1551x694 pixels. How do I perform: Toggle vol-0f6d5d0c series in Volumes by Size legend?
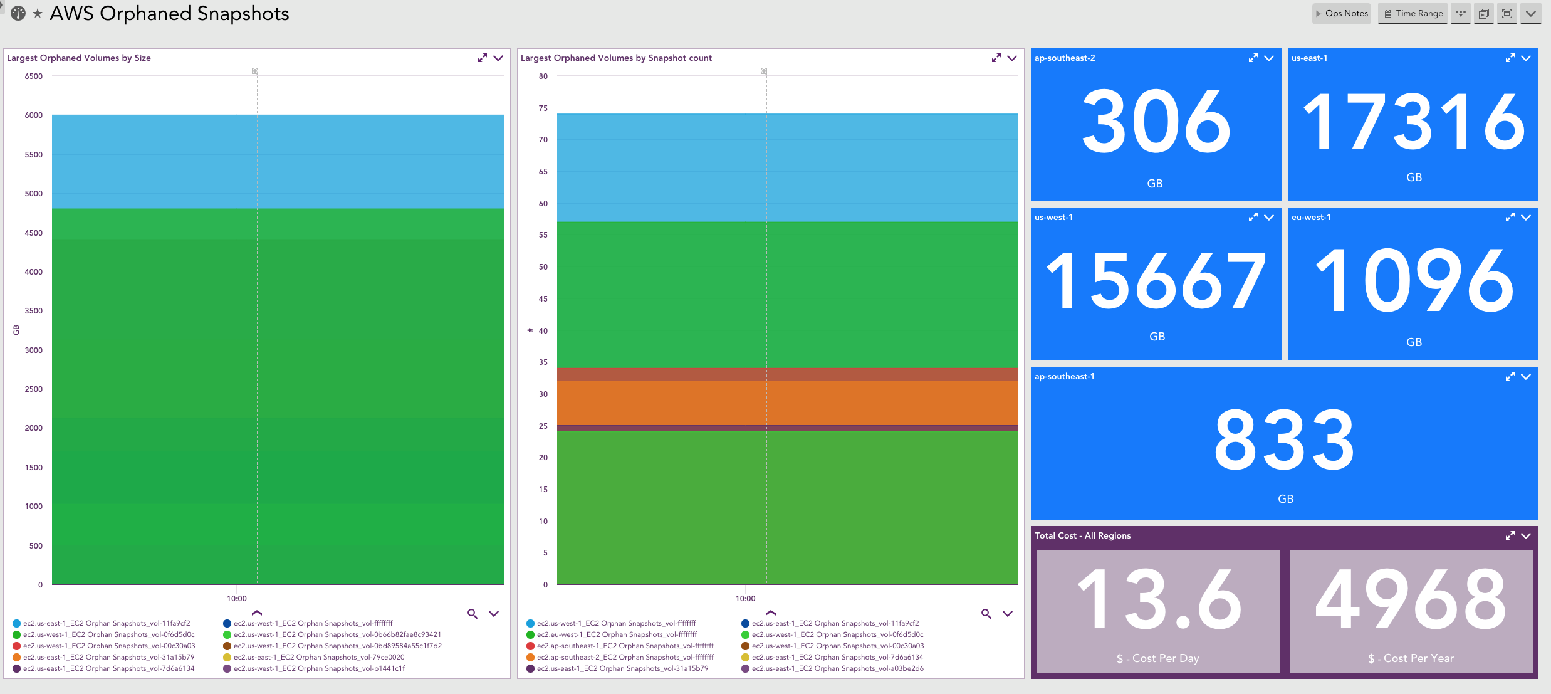point(103,634)
